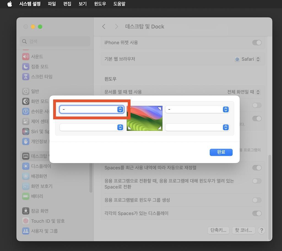
Task: Click the 화면 모드 icon
Action: [x=26, y=101]
